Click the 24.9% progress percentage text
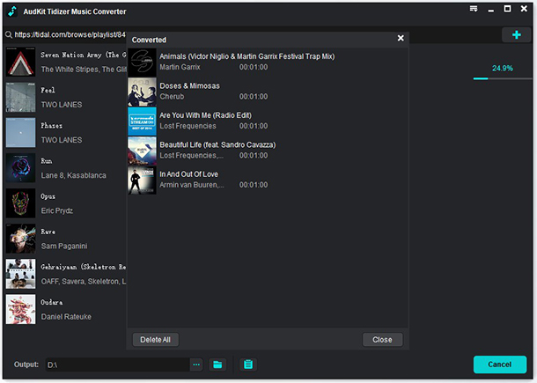The height and width of the screenshot is (383, 537). (x=503, y=68)
